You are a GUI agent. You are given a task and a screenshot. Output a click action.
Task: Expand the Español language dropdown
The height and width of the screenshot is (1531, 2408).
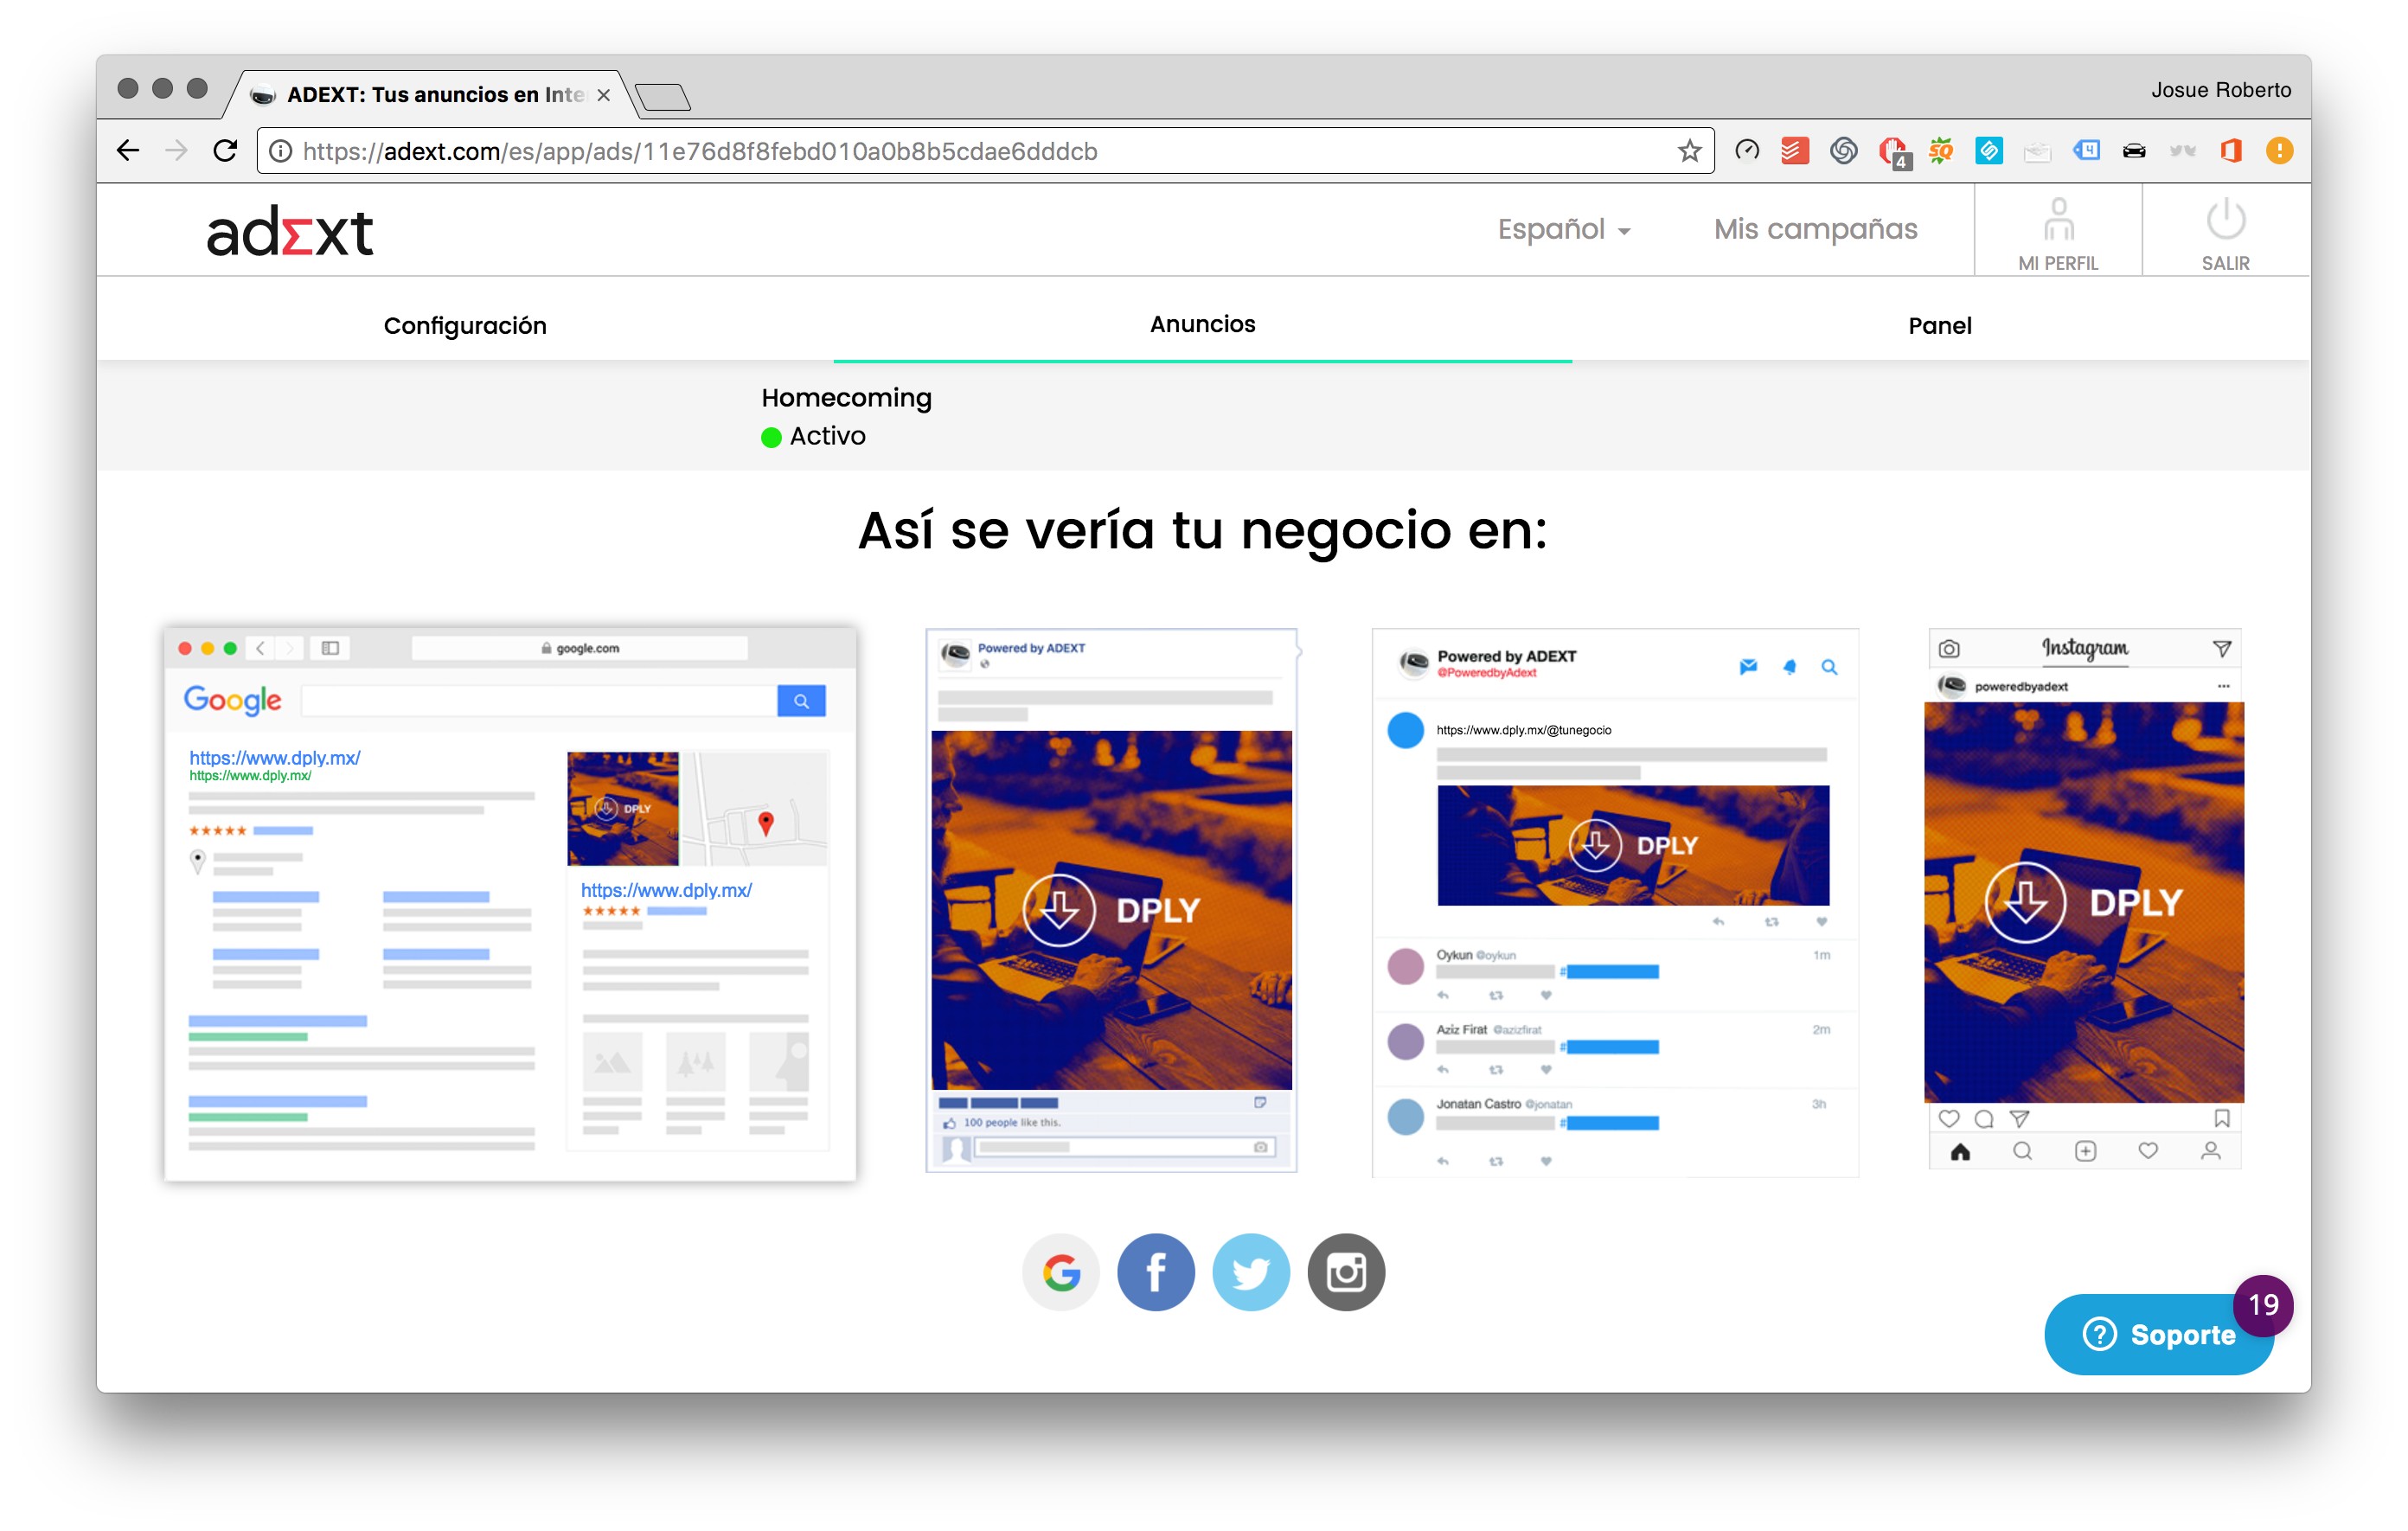pos(1563,230)
